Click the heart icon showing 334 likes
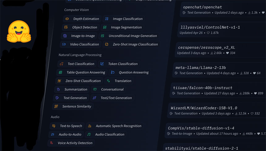The image size is (266, 151). (227, 53)
